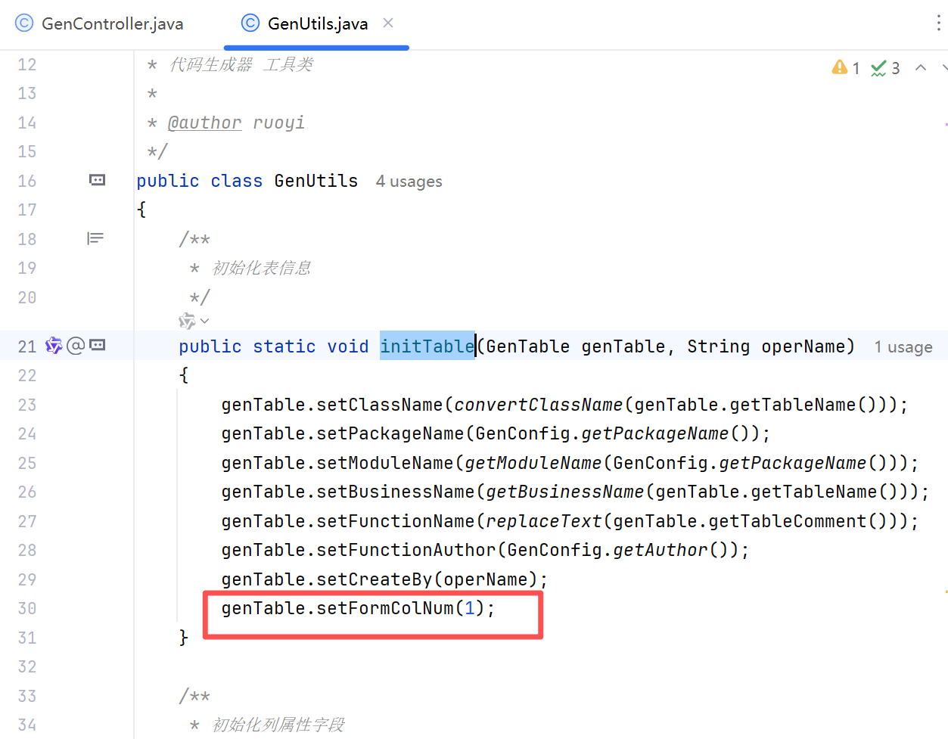Click setFormColNum on line 30
This screenshot has width=948, height=739.
(385, 608)
